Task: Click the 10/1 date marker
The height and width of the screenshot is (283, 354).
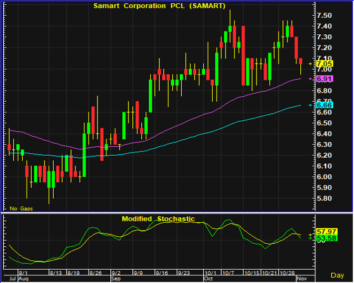Action: pyautogui.click(x=210, y=273)
